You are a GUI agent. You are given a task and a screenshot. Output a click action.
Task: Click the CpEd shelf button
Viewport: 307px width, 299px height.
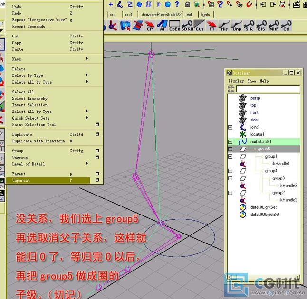click(174, 26)
